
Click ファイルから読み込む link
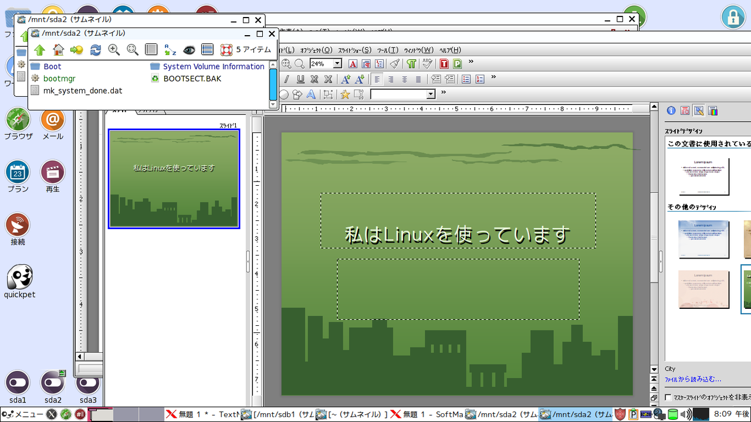coord(693,379)
